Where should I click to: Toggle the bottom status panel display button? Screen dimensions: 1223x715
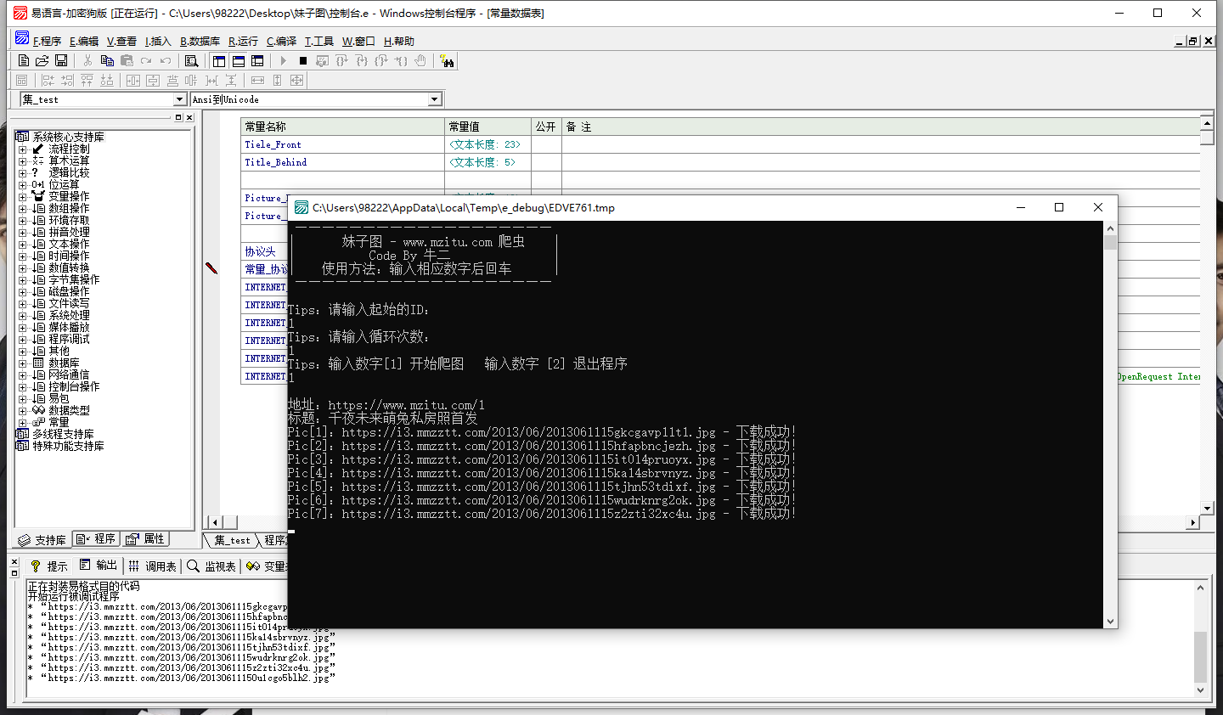click(239, 61)
